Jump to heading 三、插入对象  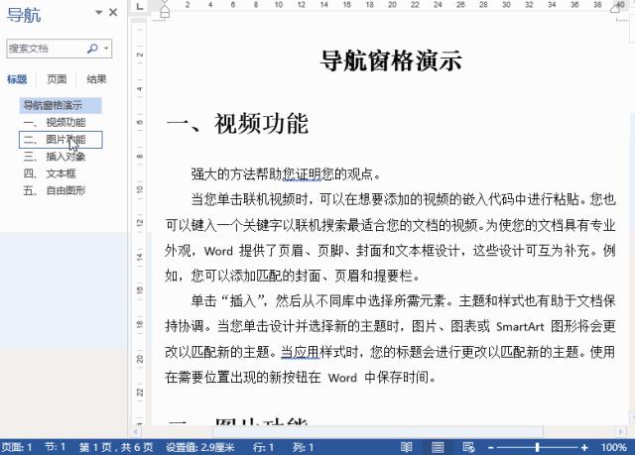[x=61, y=157]
